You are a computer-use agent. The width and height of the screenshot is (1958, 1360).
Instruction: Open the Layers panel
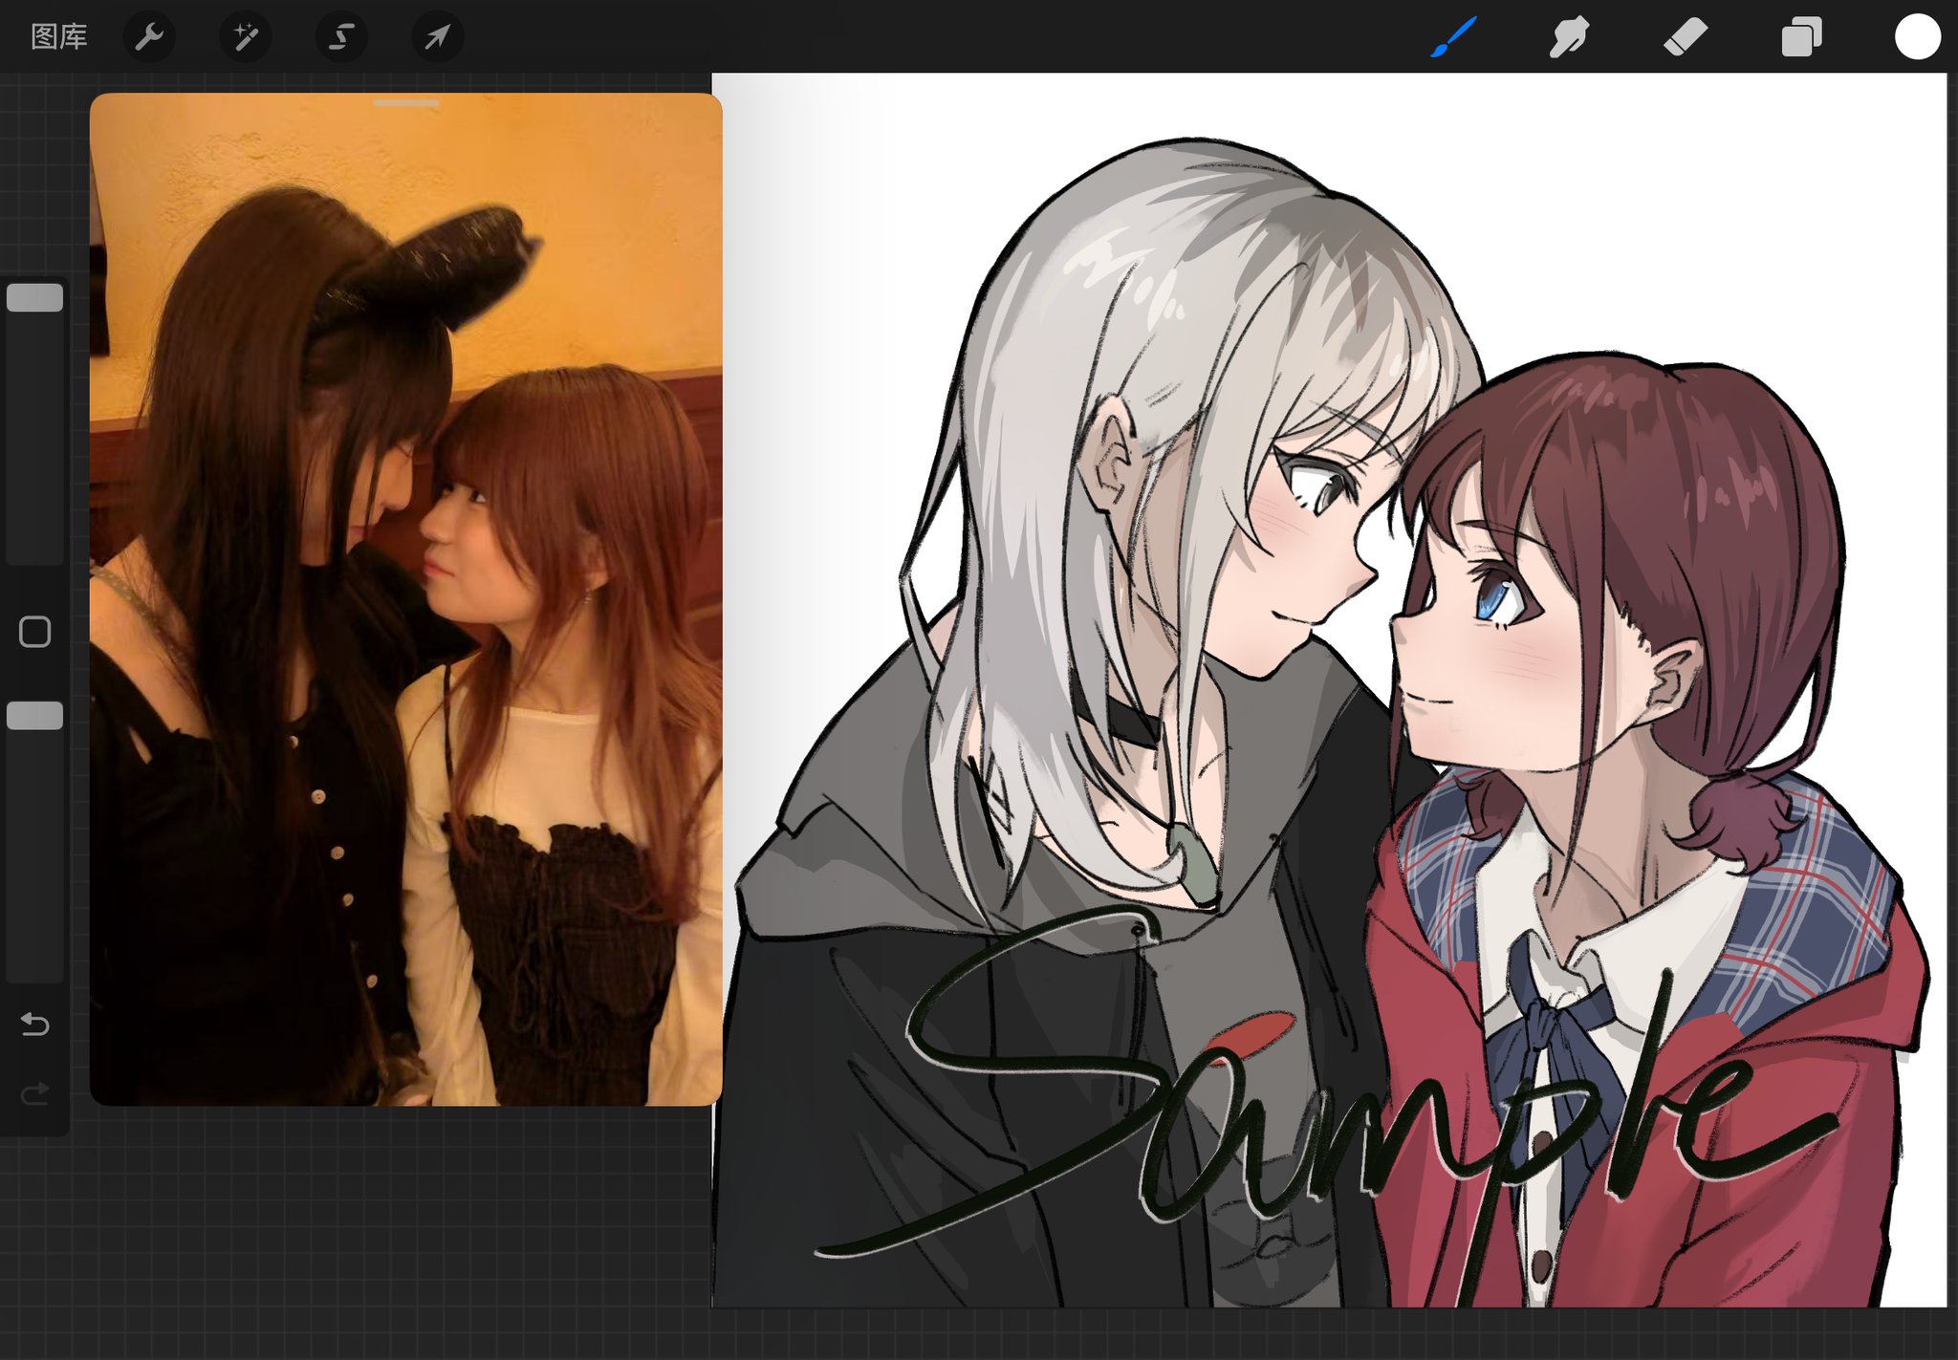click(1801, 37)
